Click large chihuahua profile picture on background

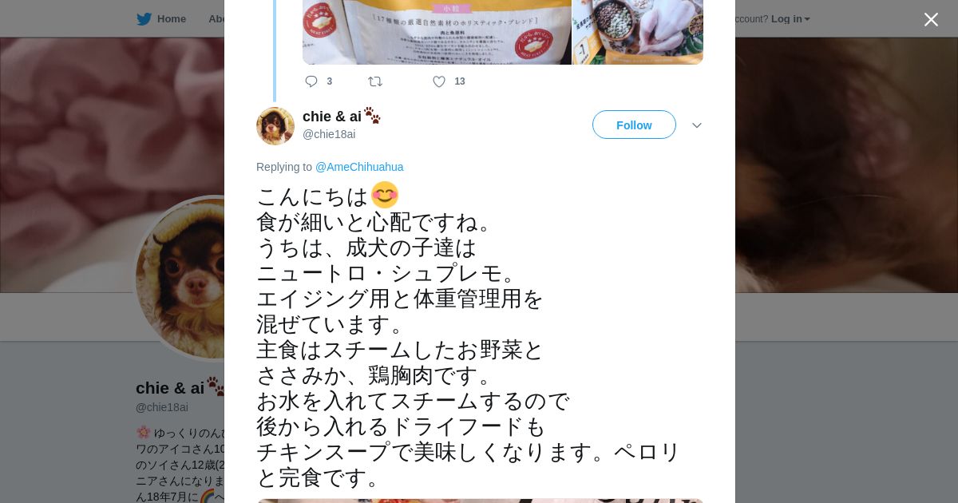[180, 278]
